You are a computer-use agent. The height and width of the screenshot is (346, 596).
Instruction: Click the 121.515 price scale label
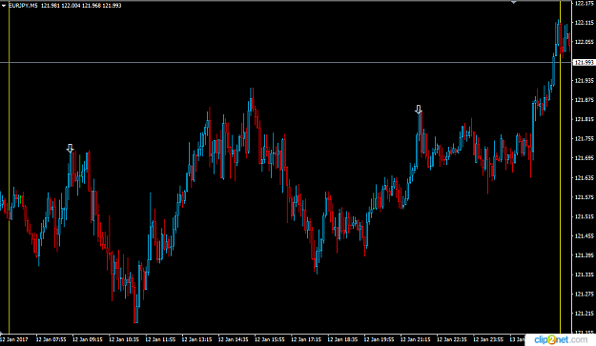pyautogui.click(x=585, y=216)
